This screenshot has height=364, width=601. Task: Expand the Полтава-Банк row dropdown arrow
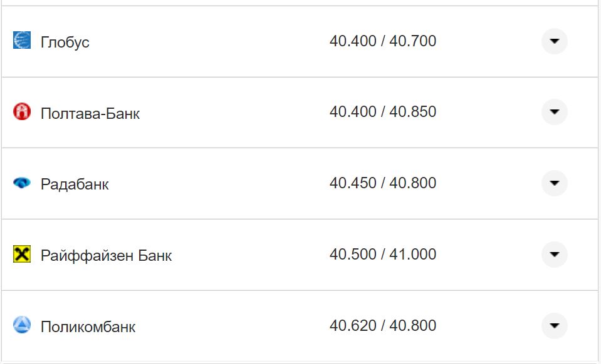pyautogui.click(x=554, y=112)
